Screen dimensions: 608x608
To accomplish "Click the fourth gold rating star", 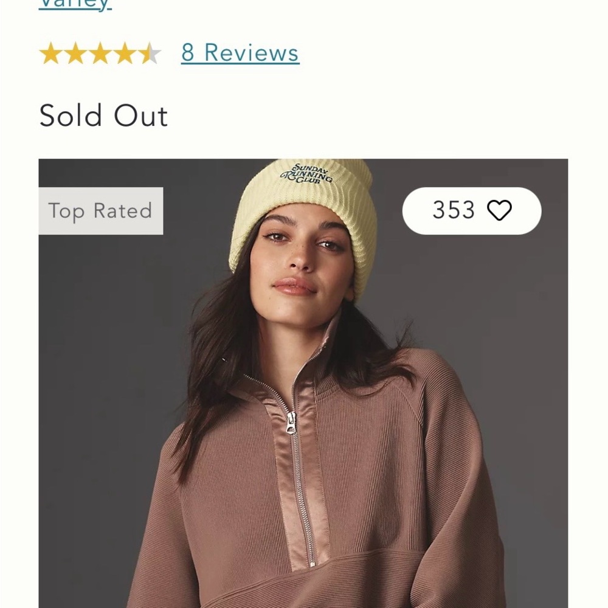I will [x=125, y=54].
